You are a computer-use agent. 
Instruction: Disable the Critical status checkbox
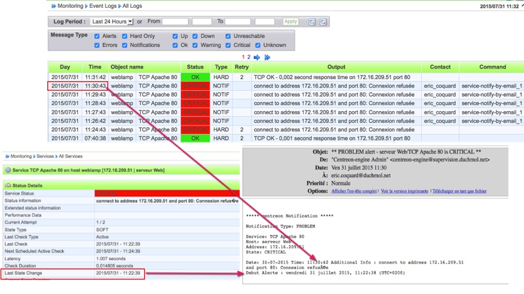click(x=228, y=45)
